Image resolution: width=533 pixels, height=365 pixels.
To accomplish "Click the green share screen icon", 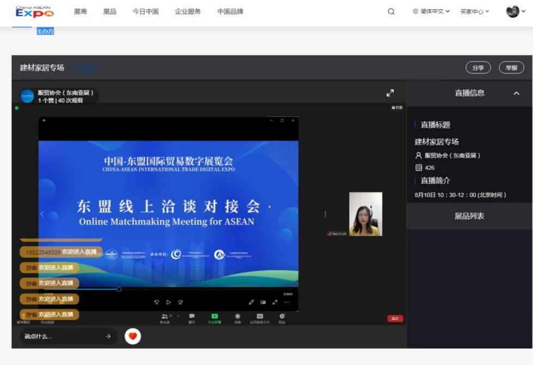I will point(215,317).
